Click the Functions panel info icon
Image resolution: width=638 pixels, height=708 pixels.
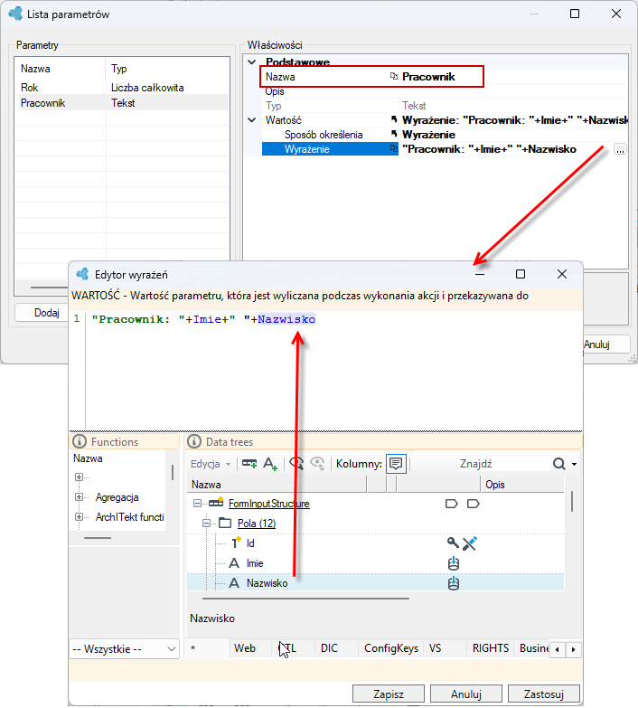click(80, 441)
